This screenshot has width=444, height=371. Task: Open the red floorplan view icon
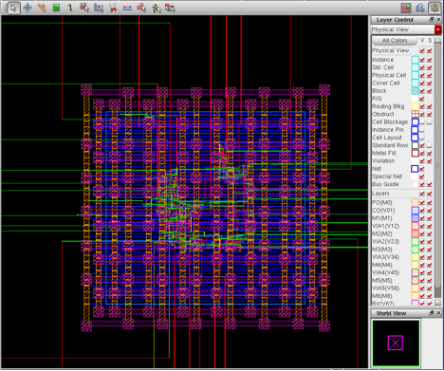[x=406, y=8]
